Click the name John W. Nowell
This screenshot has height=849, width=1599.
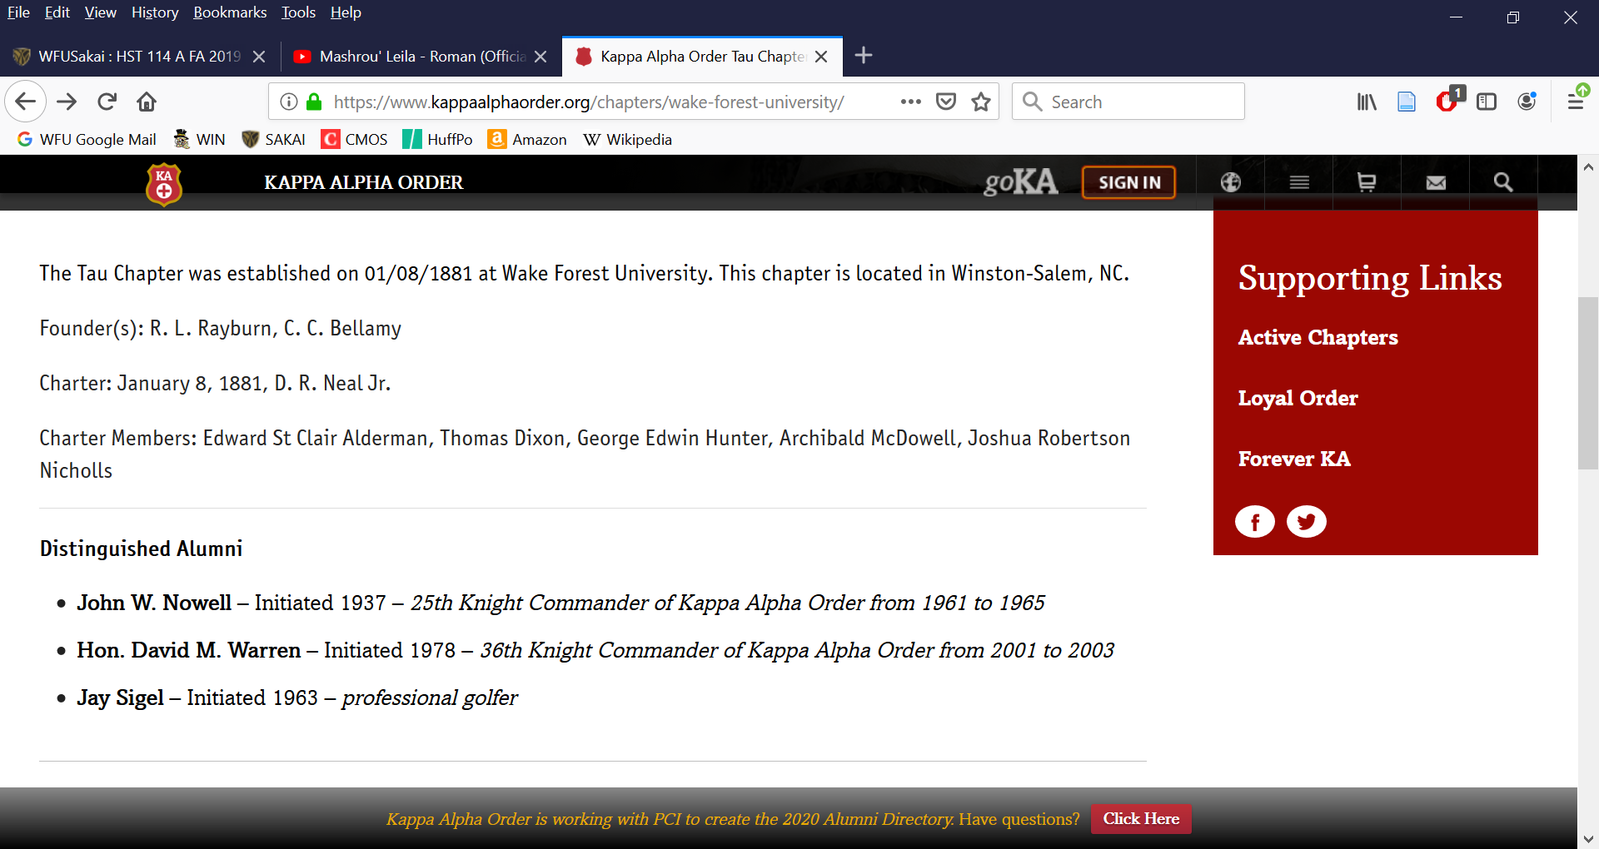pos(154,603)
